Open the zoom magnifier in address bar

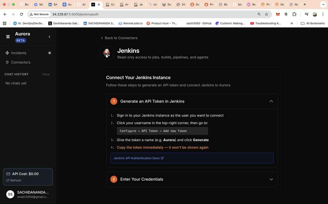click(x=259, y=14)
